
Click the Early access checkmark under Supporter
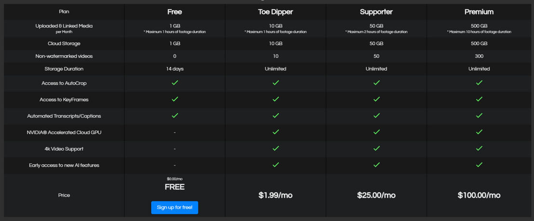point(376,165)
